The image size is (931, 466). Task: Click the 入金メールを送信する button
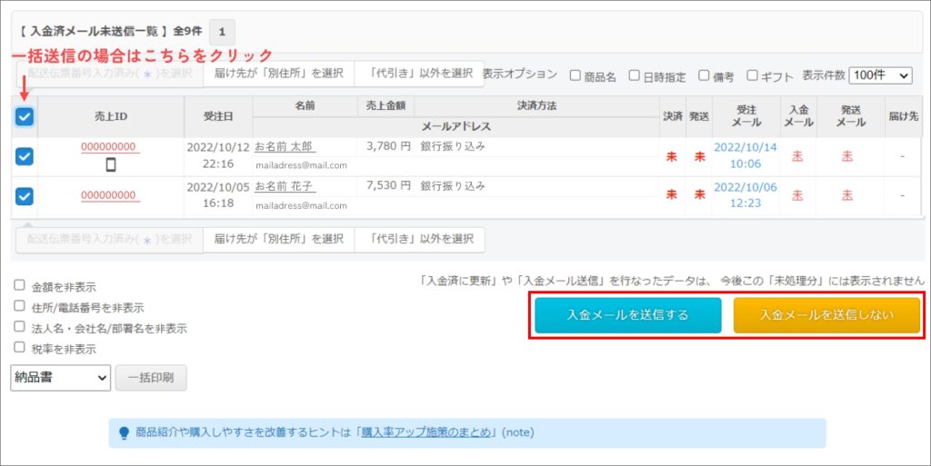pos(627,315)
